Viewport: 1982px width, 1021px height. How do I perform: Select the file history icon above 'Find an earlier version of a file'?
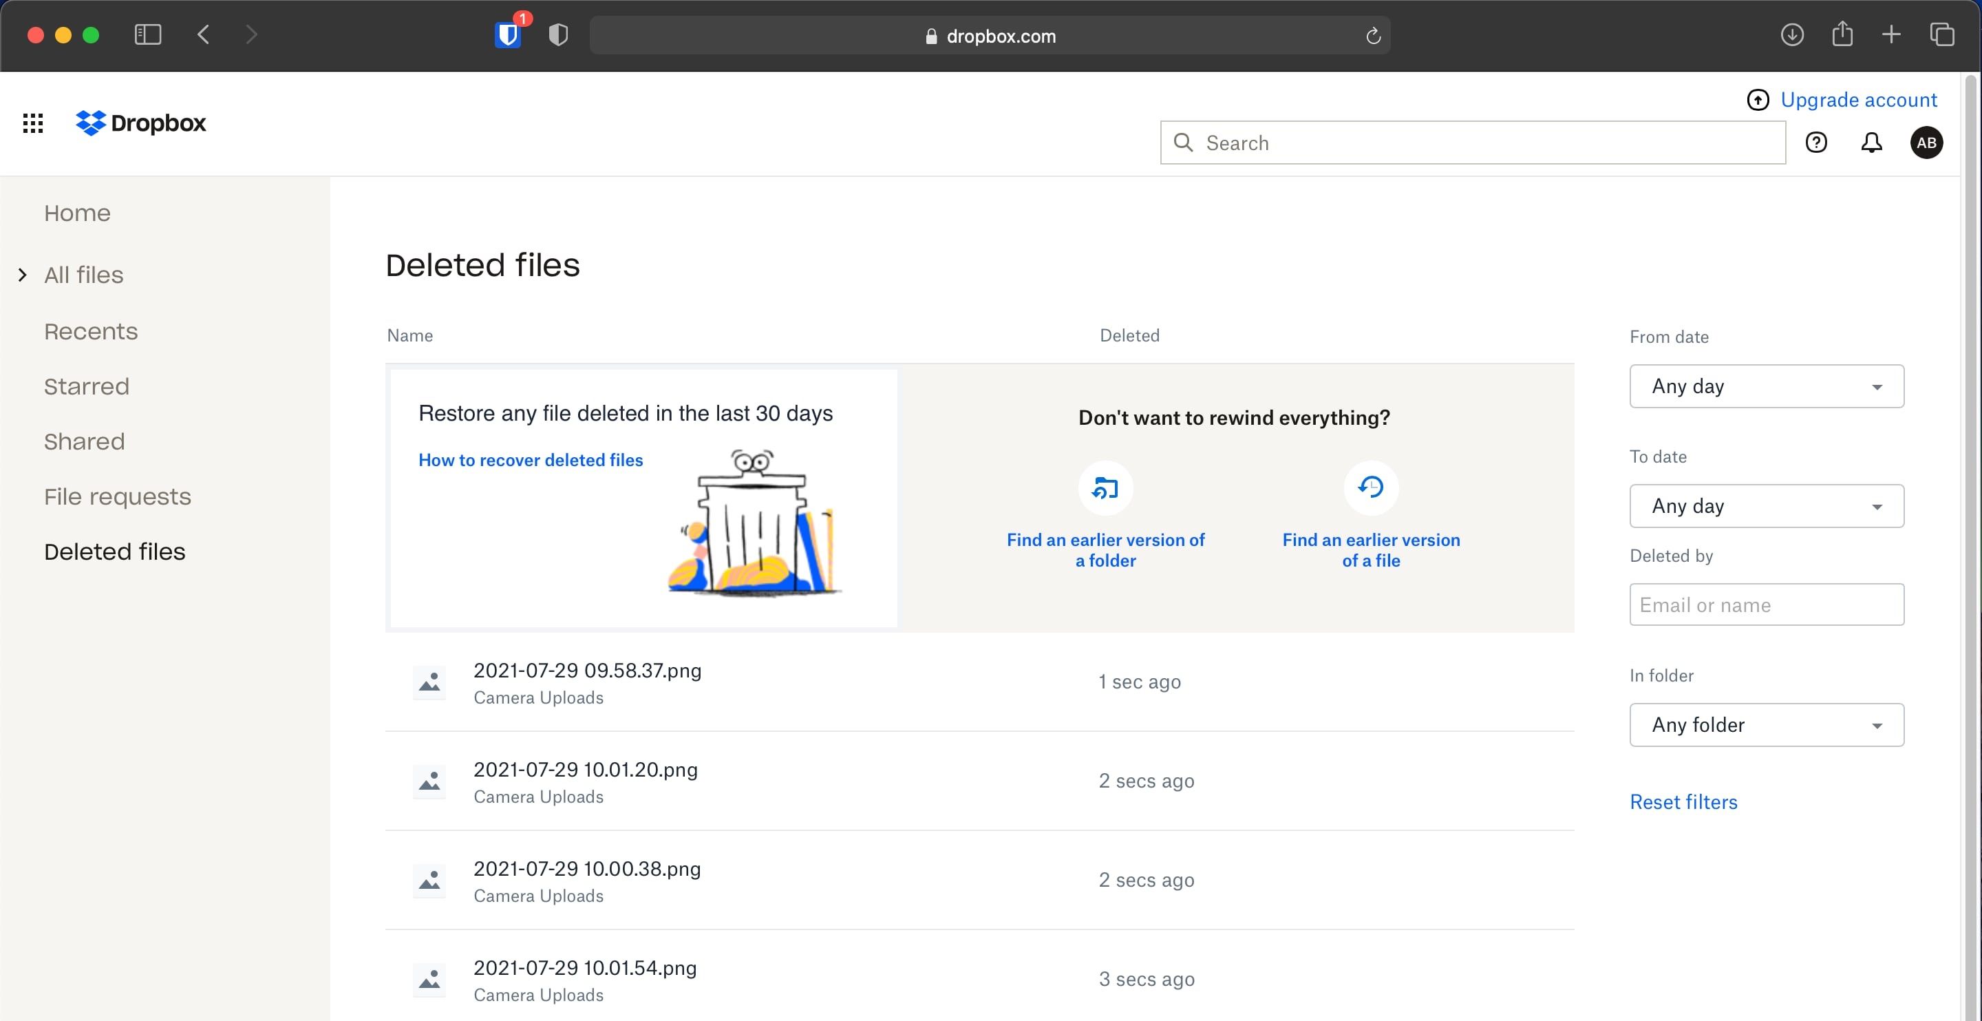pyautogui.click(x=1371, y=487)
